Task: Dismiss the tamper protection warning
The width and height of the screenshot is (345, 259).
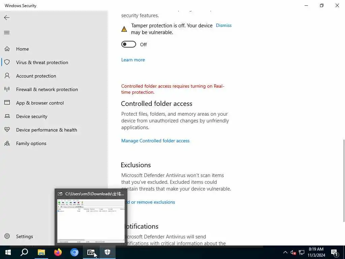Action: click(x=224, y=25)
